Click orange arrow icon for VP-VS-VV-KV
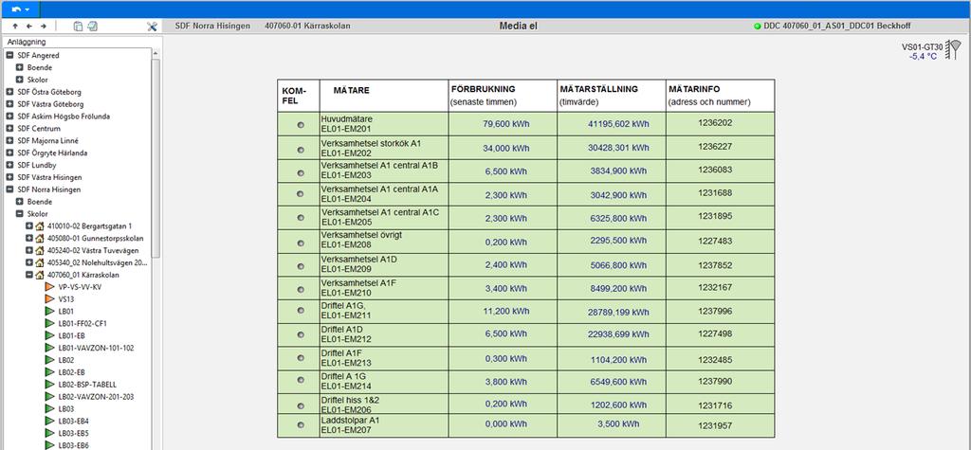 [x=49, y=287]
